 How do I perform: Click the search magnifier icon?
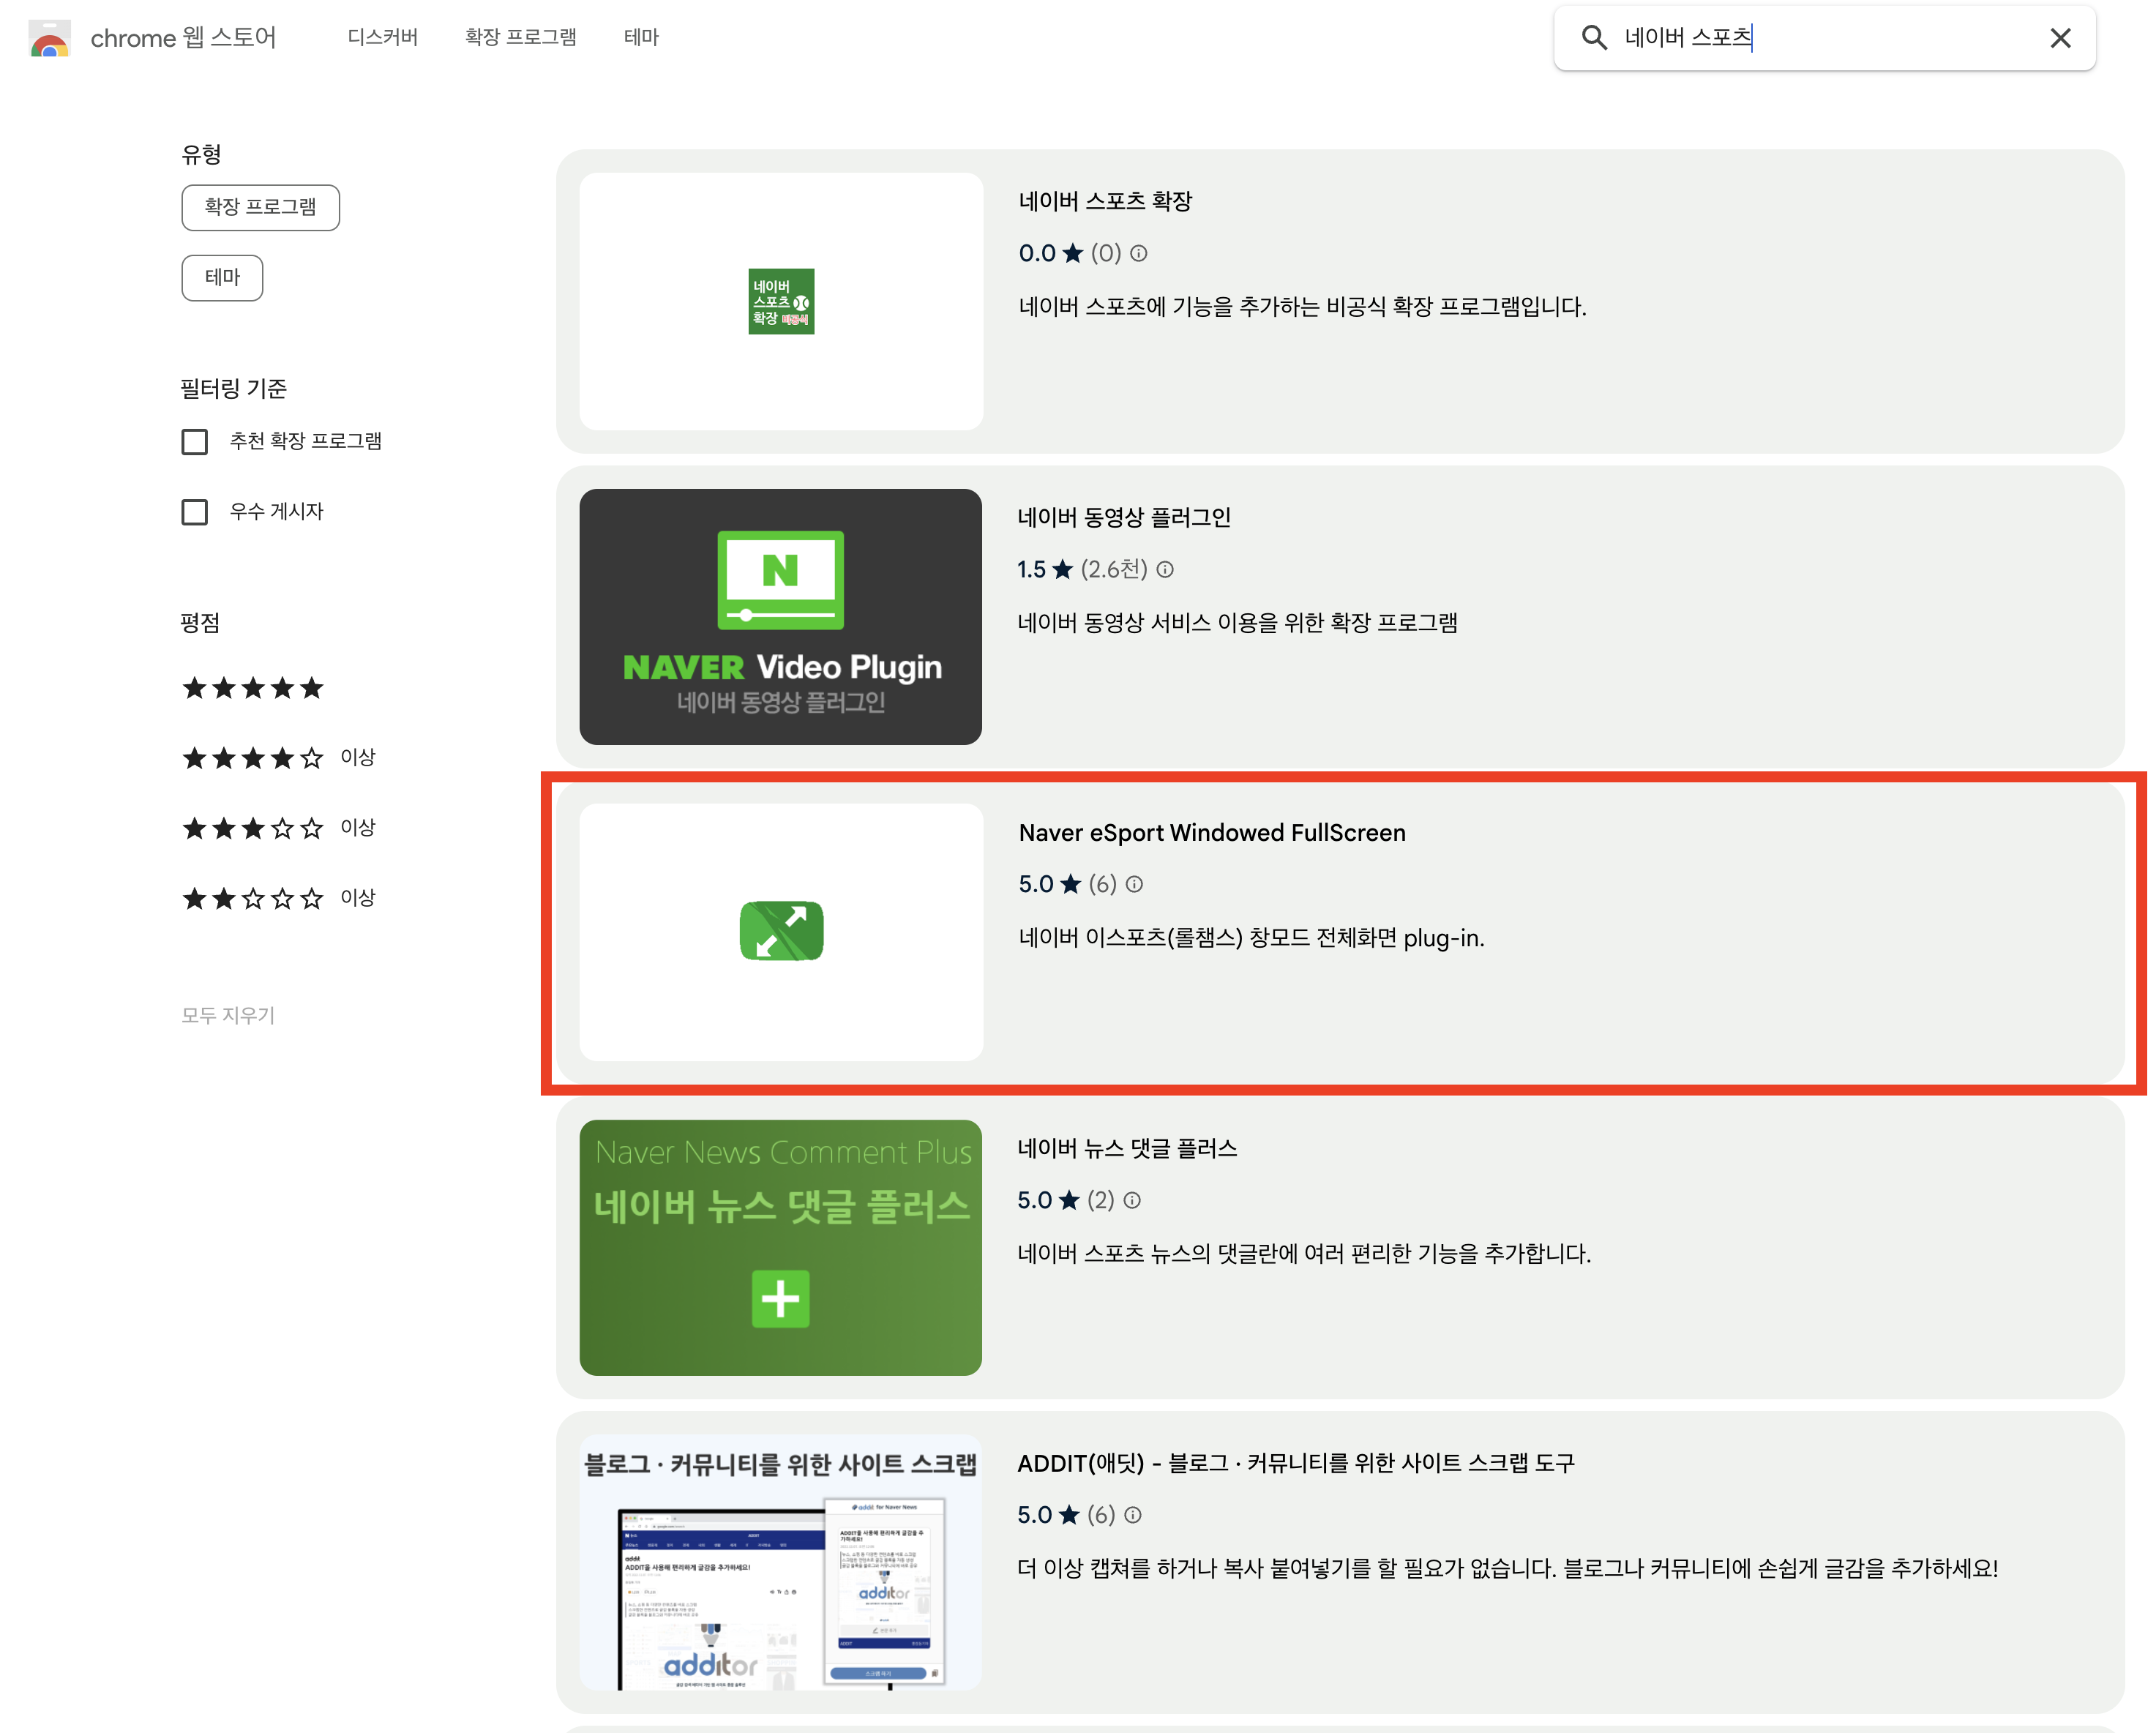tap(1594, 38)
